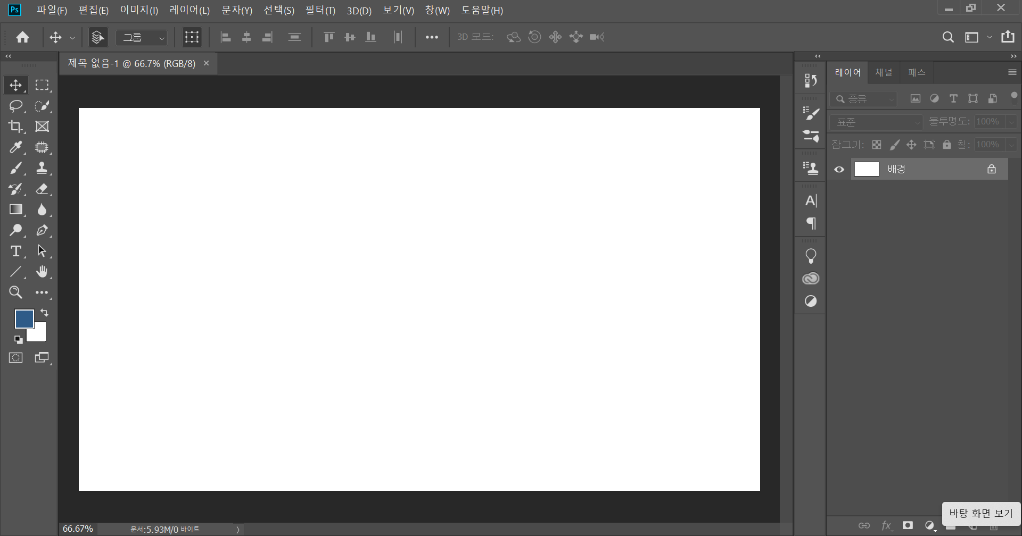Open the 이미지(I) menu
1022x536 pixels.
point(139,10)
